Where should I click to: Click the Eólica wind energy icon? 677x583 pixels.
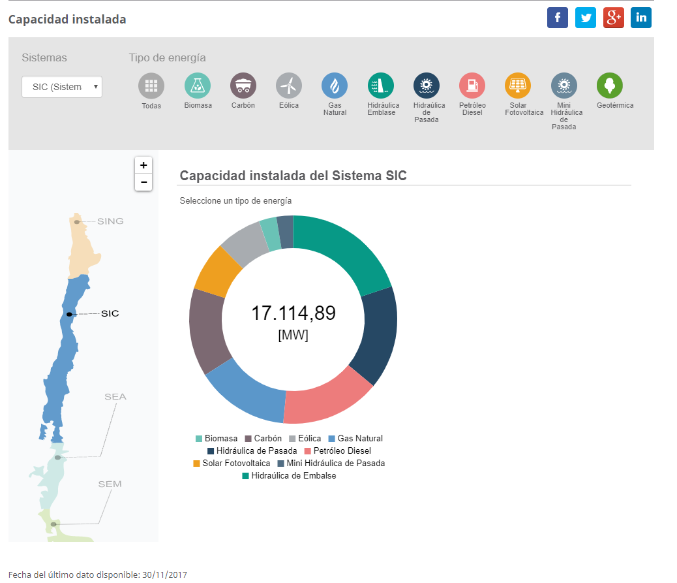(289, 84)
